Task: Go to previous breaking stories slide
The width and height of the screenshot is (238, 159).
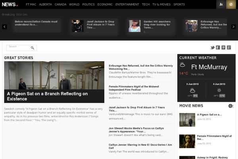Action: pos(4,27)
